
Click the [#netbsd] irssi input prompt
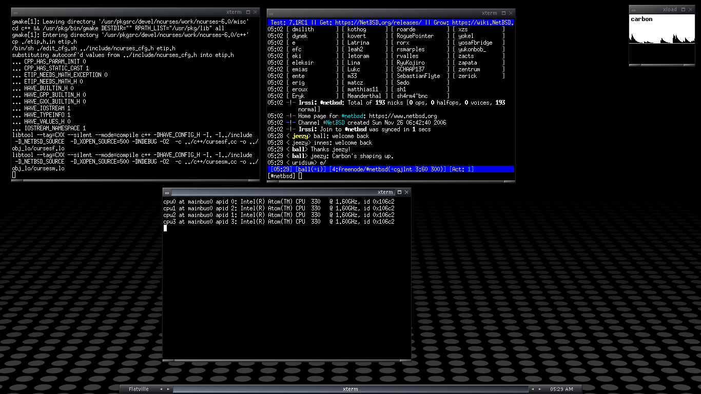pos(281,176)
